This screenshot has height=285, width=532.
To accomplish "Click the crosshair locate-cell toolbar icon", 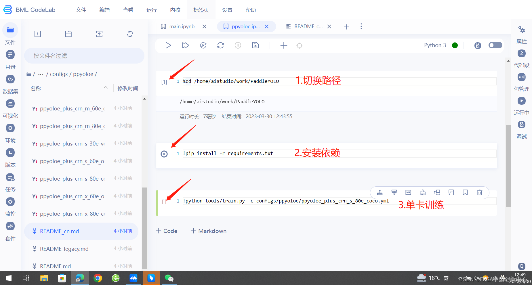I will click(x=300, y=46).
